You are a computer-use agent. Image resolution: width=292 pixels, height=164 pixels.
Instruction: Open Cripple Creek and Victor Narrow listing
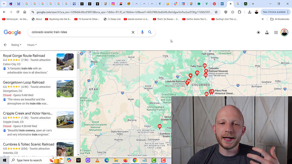pos(28,113)
